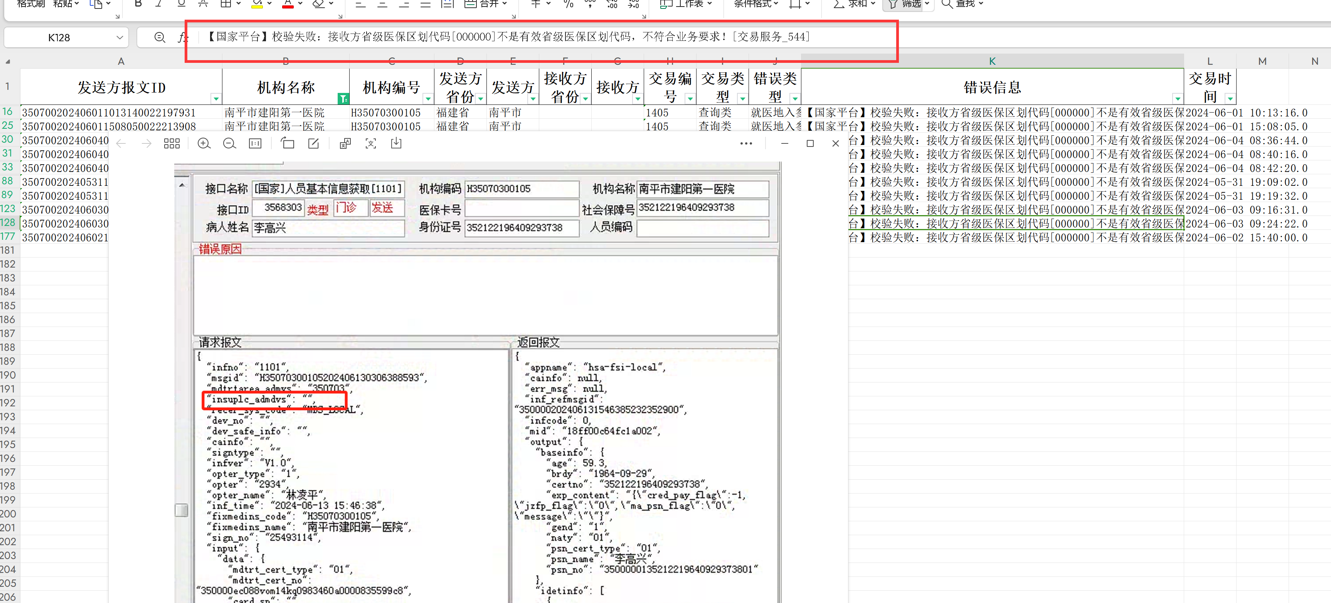
Task: Zoom out in the image viewer
Action: pyautogui.click(x=229, y=144)
